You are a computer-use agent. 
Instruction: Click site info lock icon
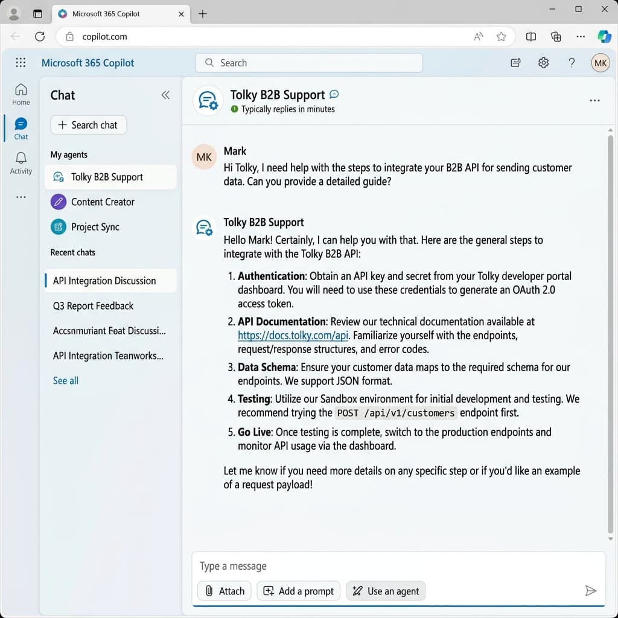point(70,37)
